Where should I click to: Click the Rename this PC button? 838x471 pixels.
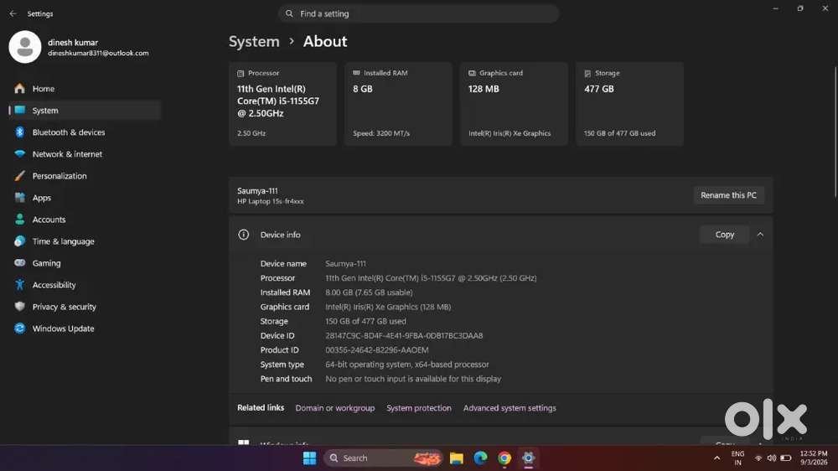728,195
